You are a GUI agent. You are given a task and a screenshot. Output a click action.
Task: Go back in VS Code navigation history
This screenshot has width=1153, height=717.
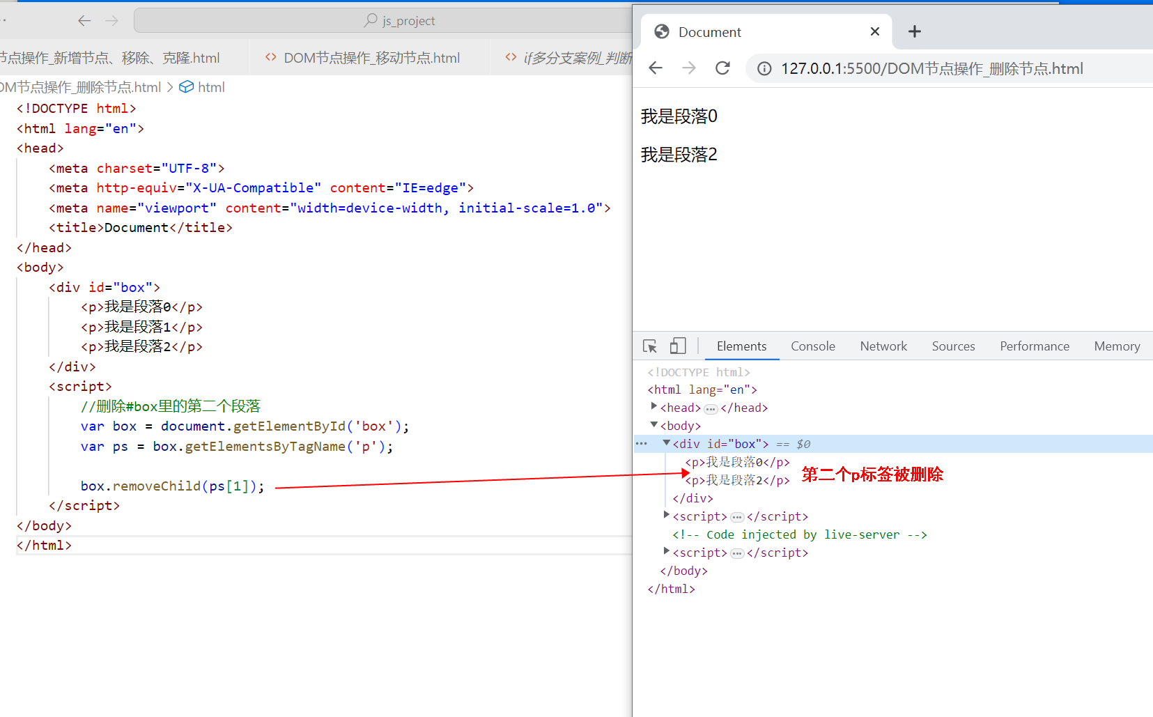[x=84, y=21]
